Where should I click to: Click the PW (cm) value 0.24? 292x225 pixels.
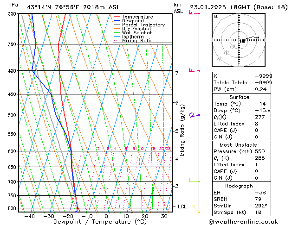point(261,89)
